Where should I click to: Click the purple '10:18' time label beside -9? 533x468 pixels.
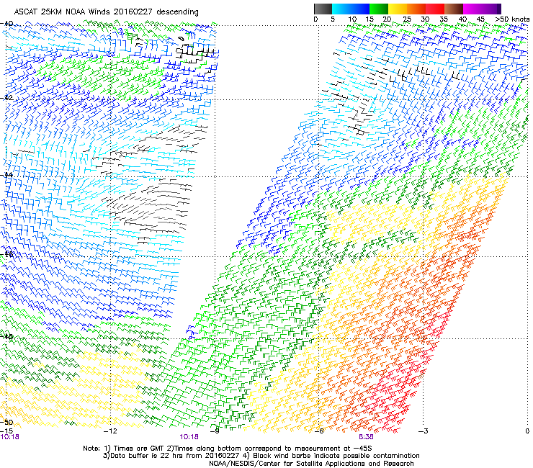tap(189, 437)
